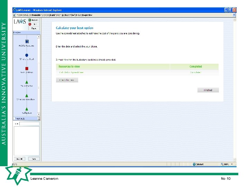Image resolution: width=249 pixels, height=187 pixels.
Task: Click the Notebook title input field
Action: (29, 124)
